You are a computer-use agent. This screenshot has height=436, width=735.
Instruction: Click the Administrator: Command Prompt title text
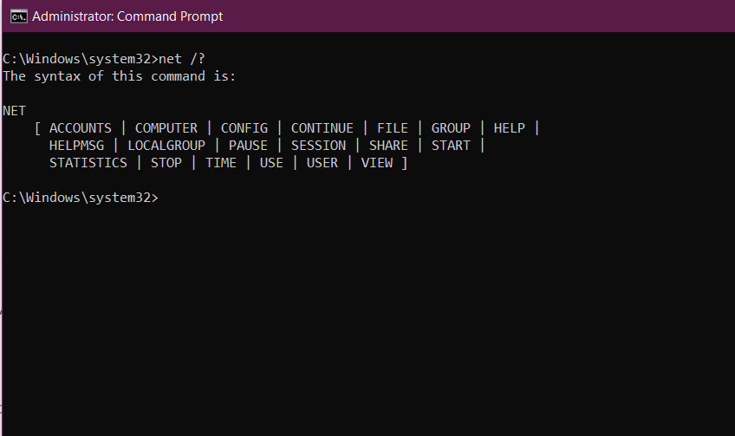127,16
